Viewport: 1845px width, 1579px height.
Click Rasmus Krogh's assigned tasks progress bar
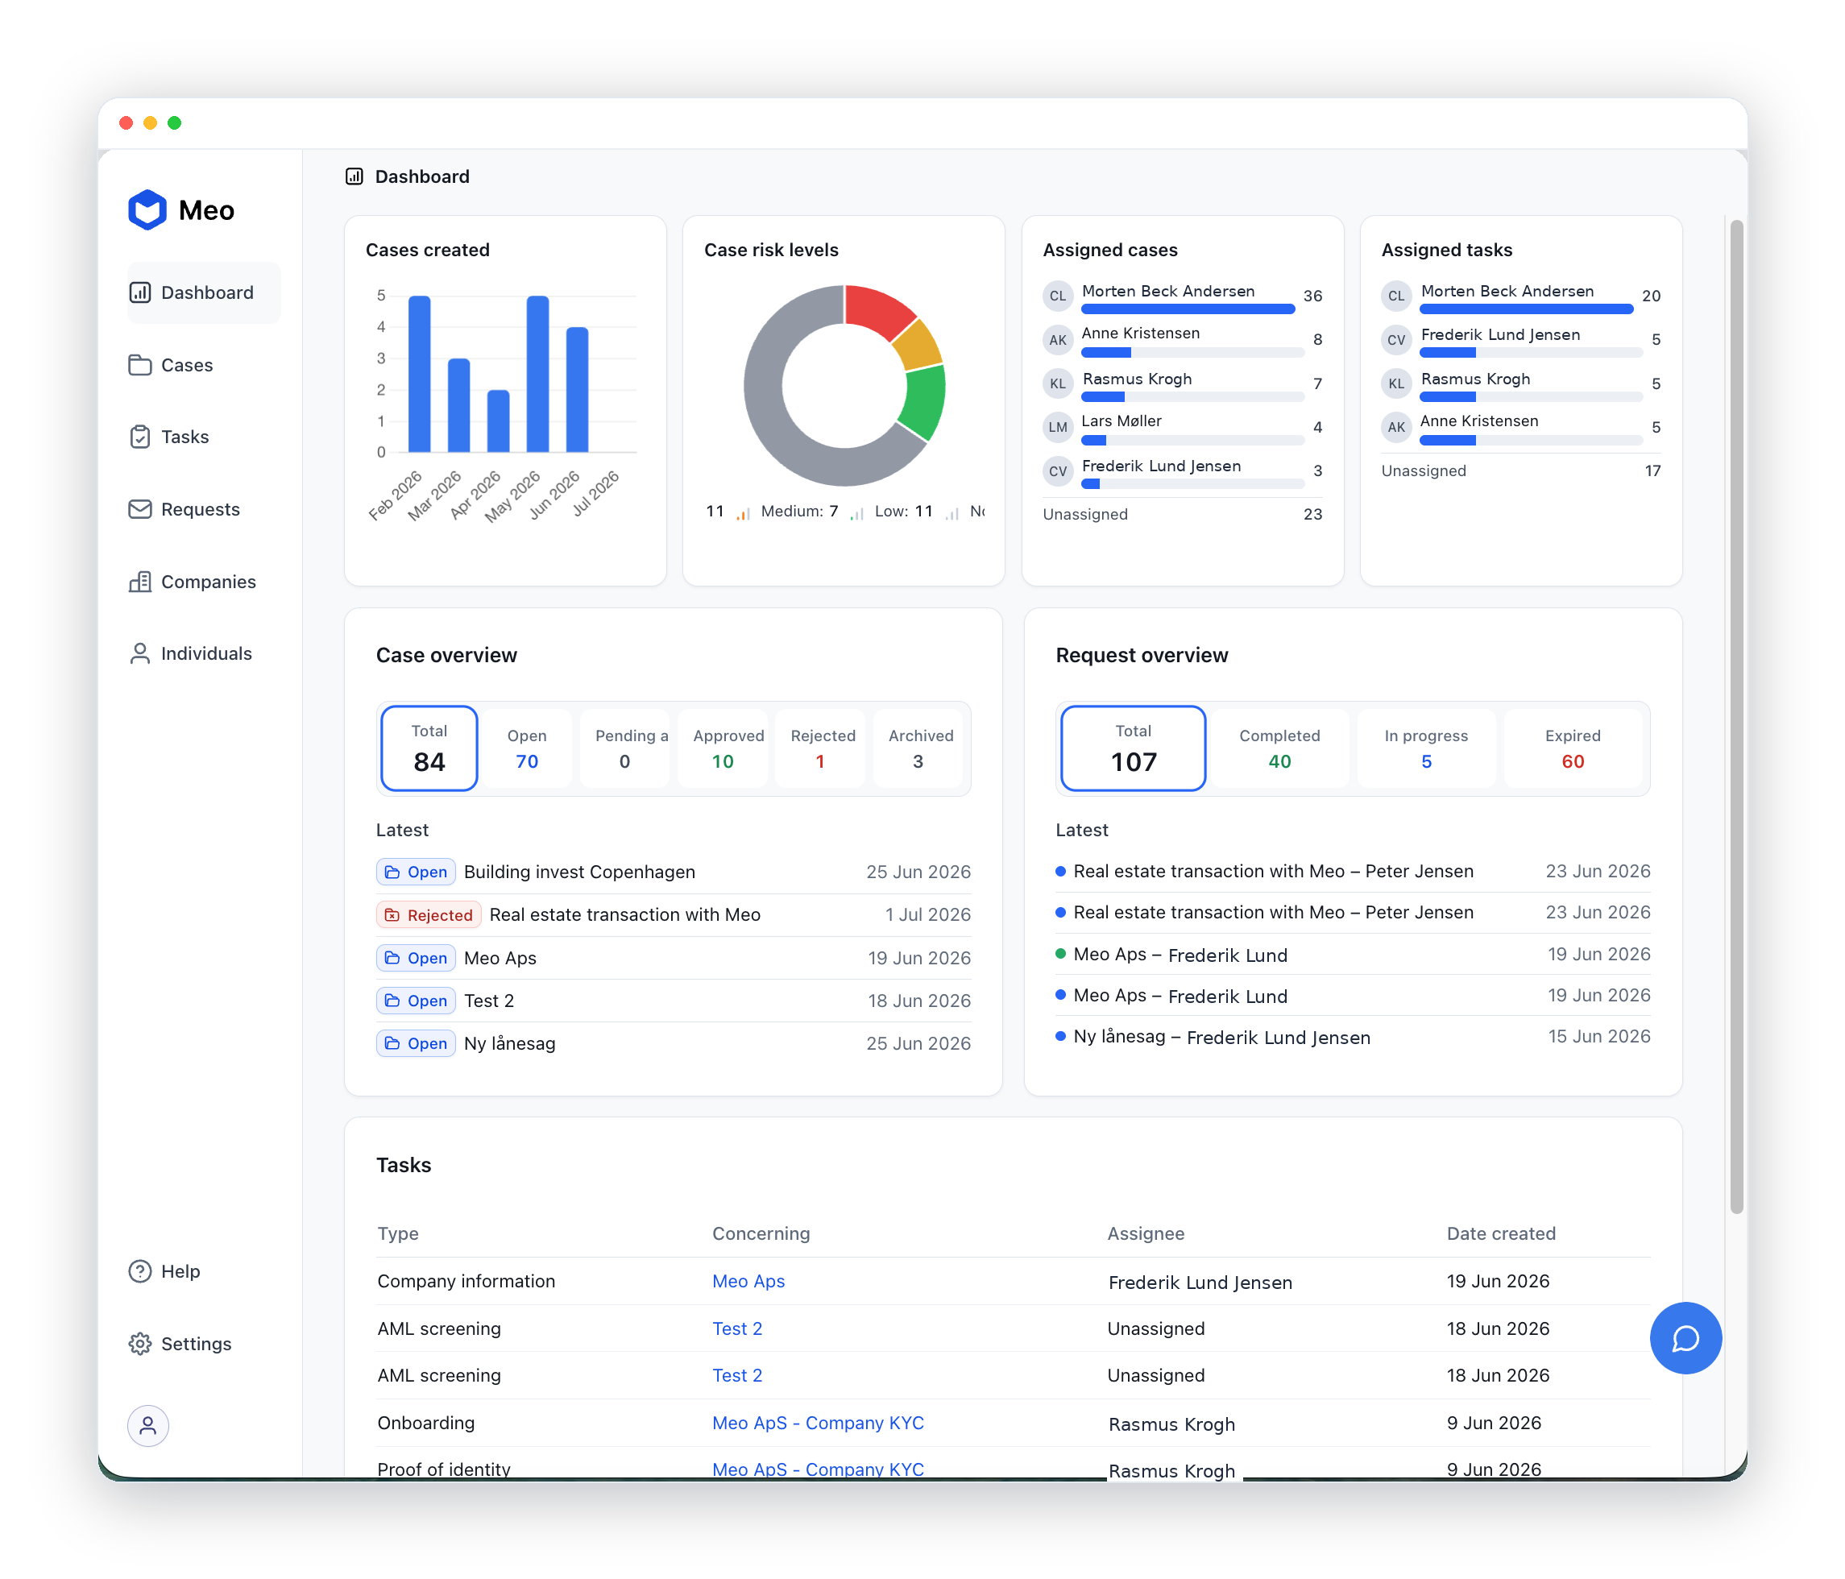(x=1531, y=397)
